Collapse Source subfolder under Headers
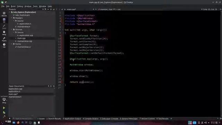Screen dimensions: 222x125 pos(14,21)
